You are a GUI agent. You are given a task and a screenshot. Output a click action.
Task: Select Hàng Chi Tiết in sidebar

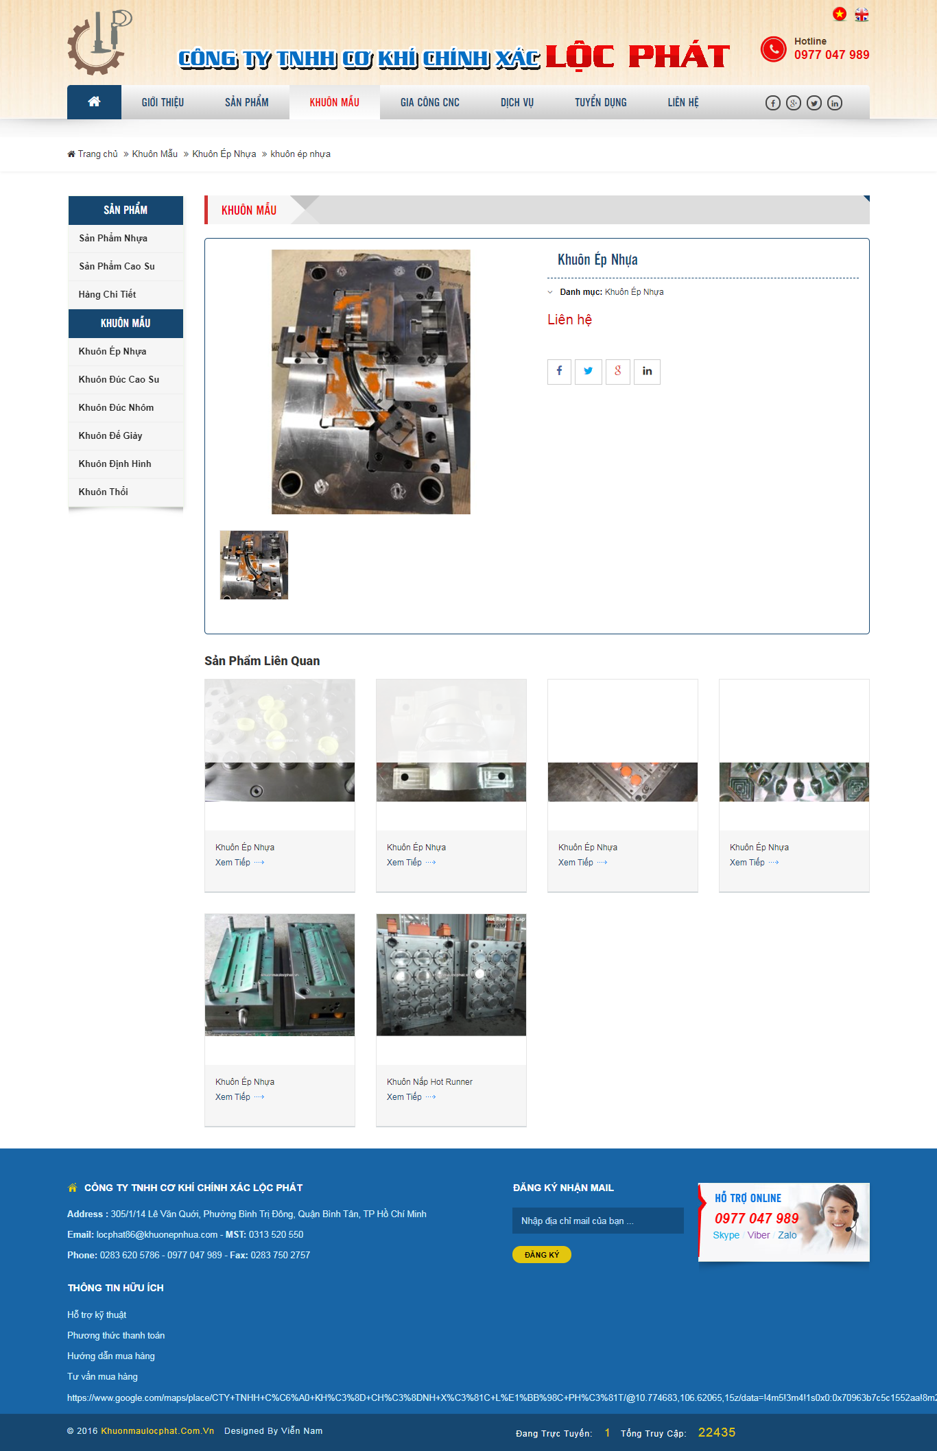pyautogui.click(x=126, y=295)
